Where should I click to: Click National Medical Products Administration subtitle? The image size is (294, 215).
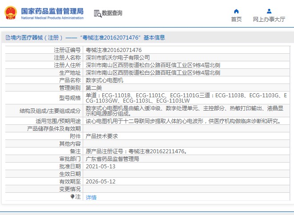point(52,18)
